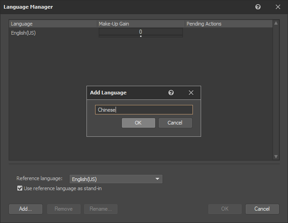
Task: Open help in the Add Language dialog
Action: 171,93
